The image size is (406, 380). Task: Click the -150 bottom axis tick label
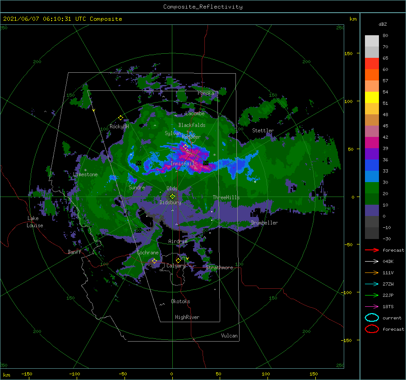click(x=27, y=374)
